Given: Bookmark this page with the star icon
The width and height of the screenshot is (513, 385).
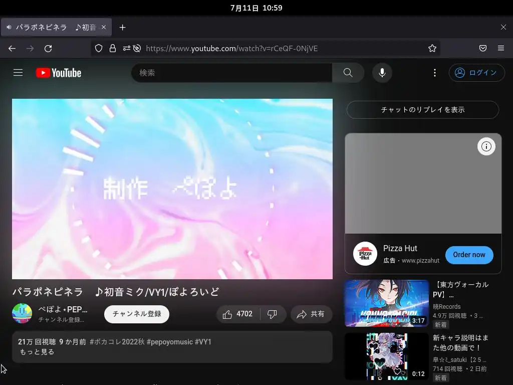Looking at the screenshot, I should [432, 49].
